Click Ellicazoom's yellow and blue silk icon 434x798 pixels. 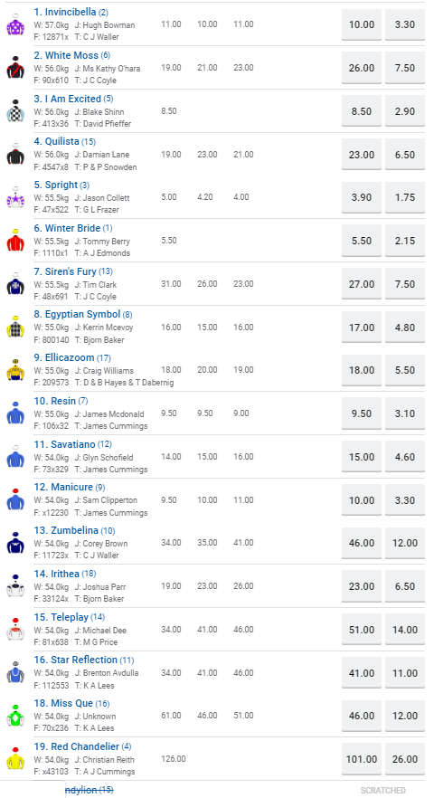[15, 370]
